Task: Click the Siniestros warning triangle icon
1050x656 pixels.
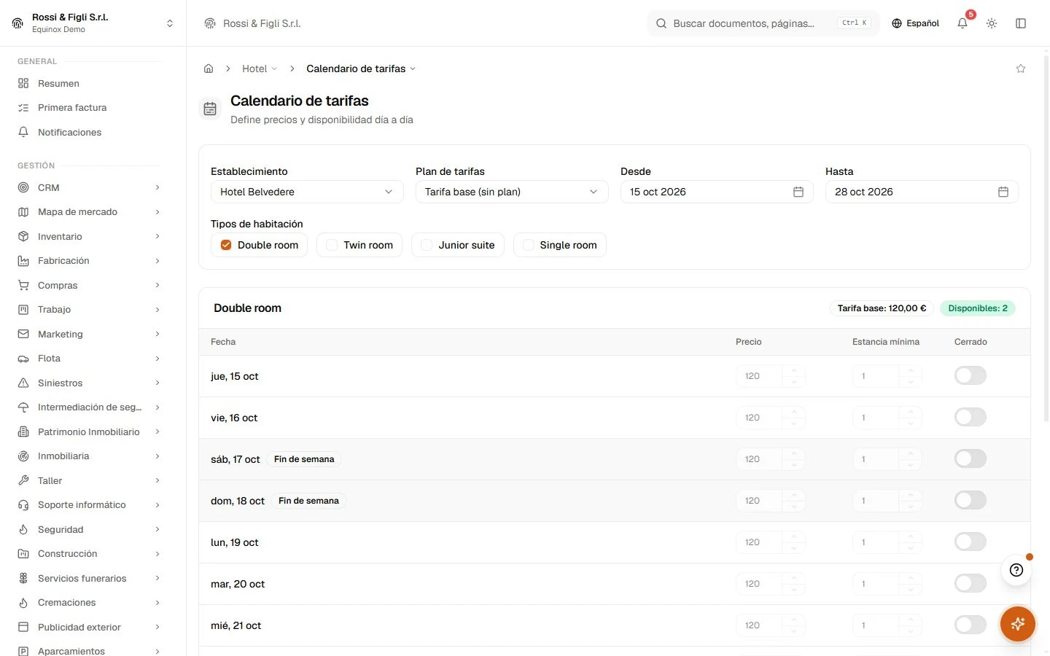Action: click(x=23, y=383)
